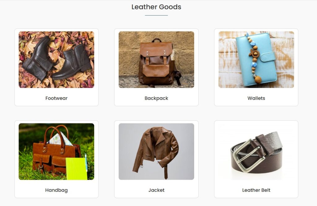Click the Handbag card's white footer area
317x206 pixels.
tap(56, 189)
